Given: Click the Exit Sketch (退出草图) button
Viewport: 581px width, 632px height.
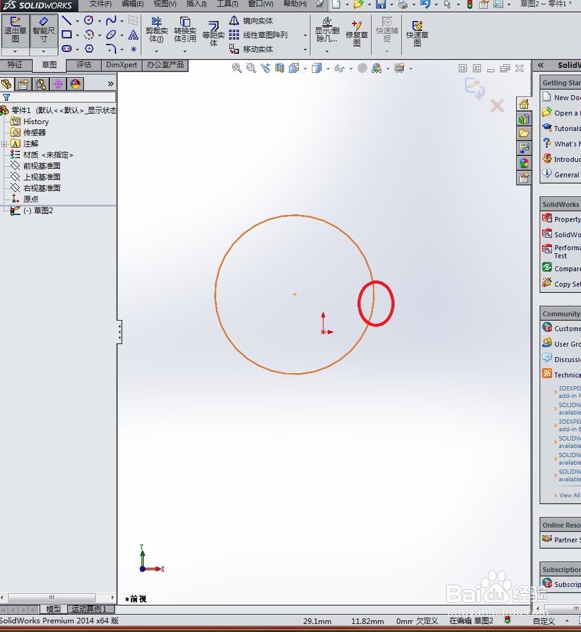Looking at the screenshot, I should coord(15,30).
